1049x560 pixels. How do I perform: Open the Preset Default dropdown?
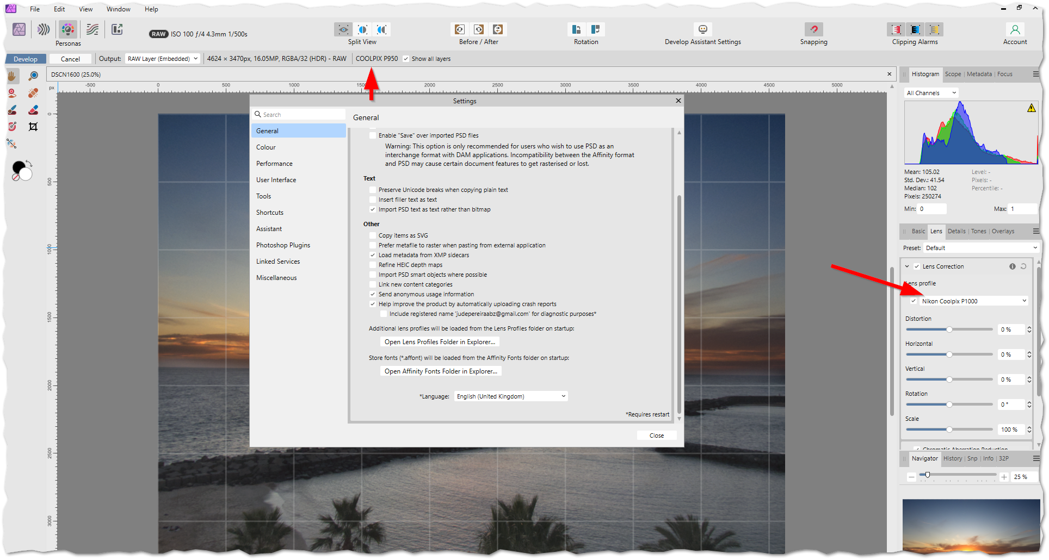(x=982, y=248)
